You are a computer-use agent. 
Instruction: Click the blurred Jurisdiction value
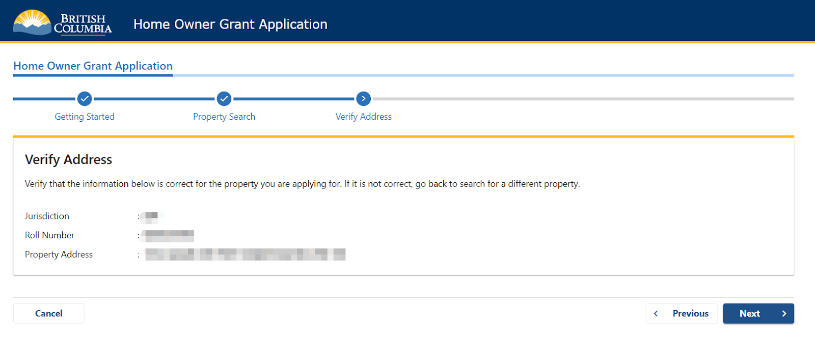[x=151, y=217]
